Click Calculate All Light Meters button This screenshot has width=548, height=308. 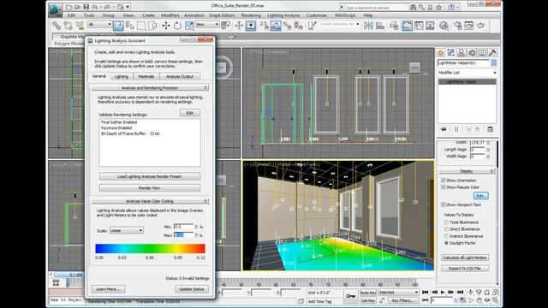(x=465, y=258)
